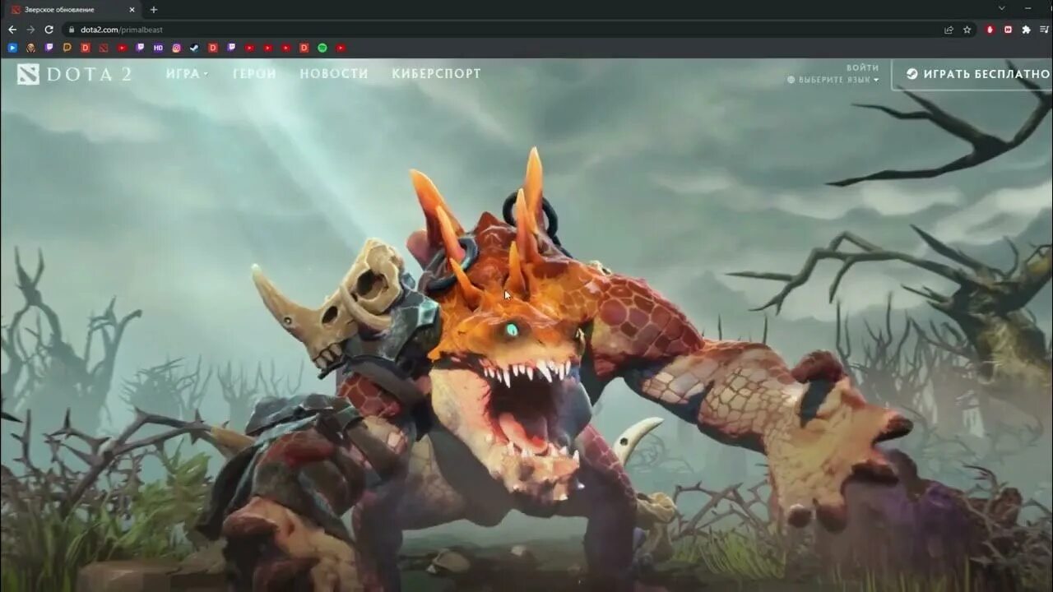Expand the ИГРА menu
The width and height of the screenshot is (1053, 592).
coord(187,73)
